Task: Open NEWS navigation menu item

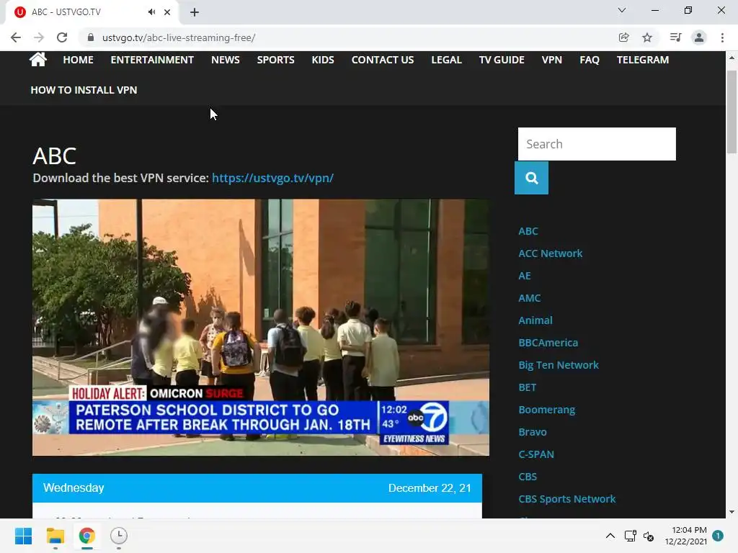Action: click(x=226, y=60)
